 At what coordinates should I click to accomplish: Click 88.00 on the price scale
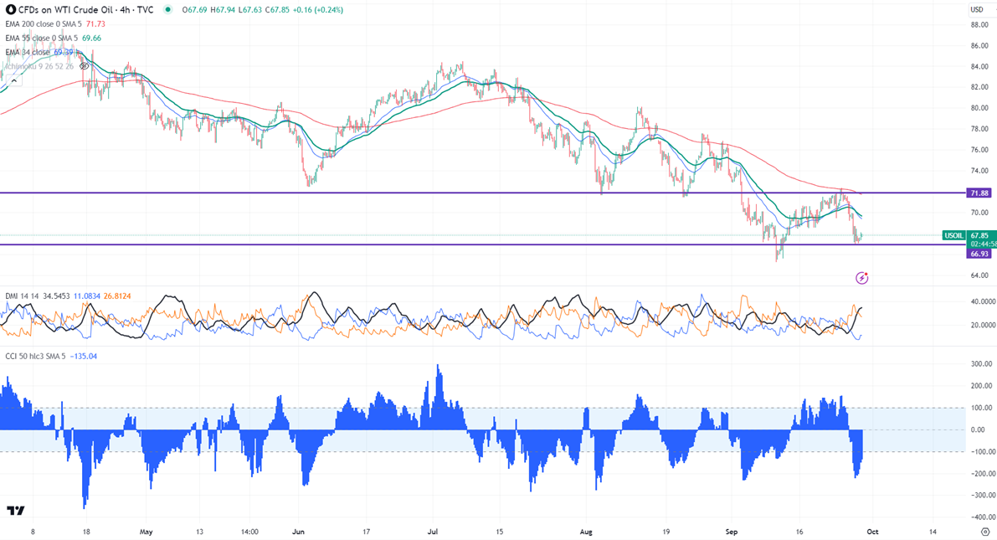coord(979,25)
